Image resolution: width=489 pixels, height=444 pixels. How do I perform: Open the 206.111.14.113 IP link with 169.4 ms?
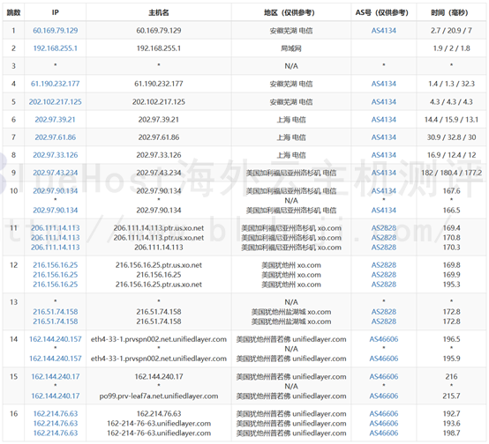(56, 228)
